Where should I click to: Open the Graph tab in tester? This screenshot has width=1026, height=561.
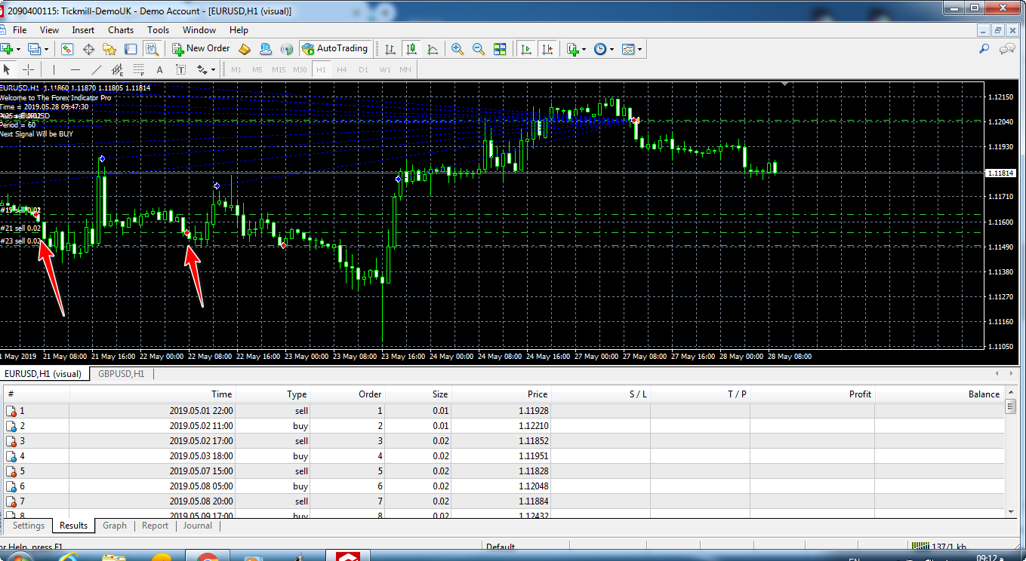[115, 526]
